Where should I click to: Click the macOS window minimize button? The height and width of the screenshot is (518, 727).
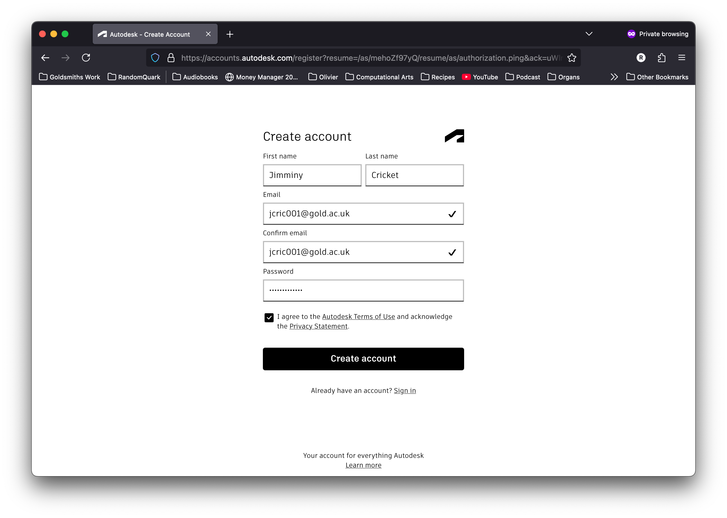54,34
